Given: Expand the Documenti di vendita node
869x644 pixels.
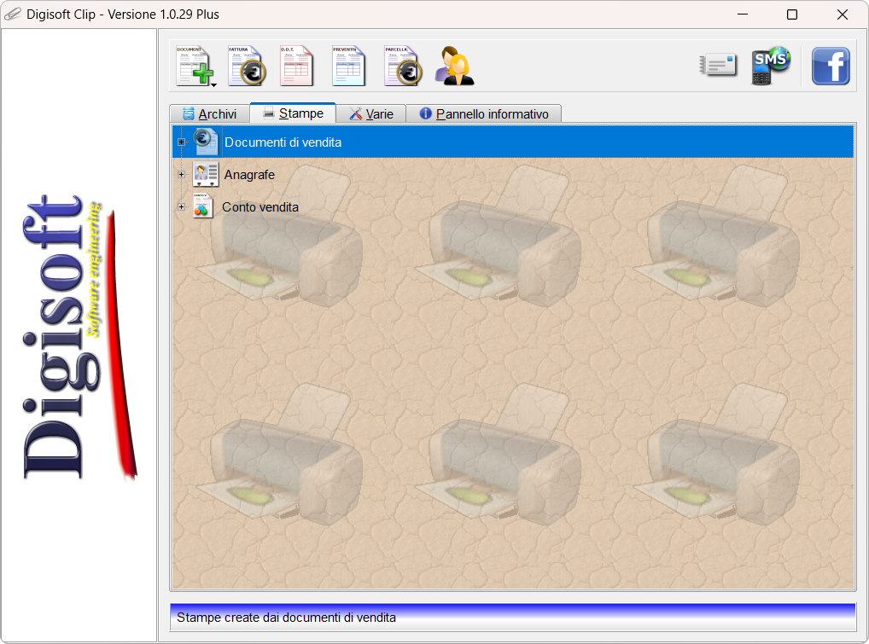Looking at the screenshot, I should [x=181, y=142].
